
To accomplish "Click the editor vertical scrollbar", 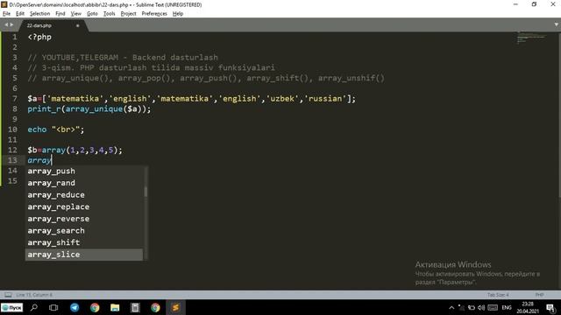I will [559, 115].
